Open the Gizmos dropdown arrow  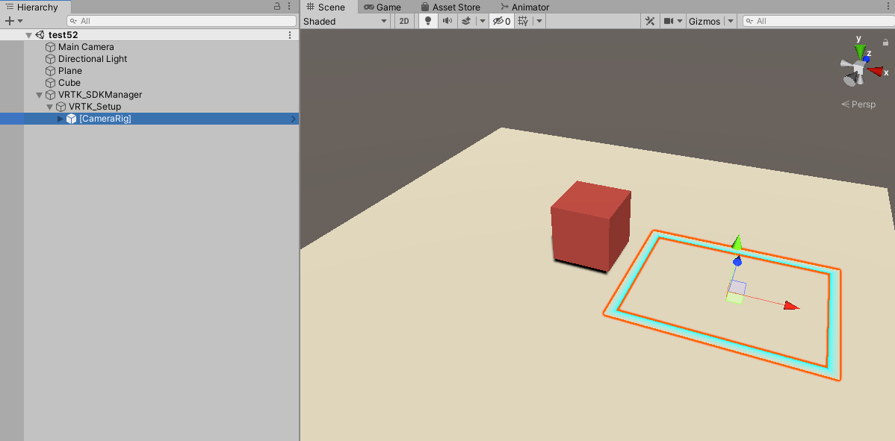tap(730, 20)
